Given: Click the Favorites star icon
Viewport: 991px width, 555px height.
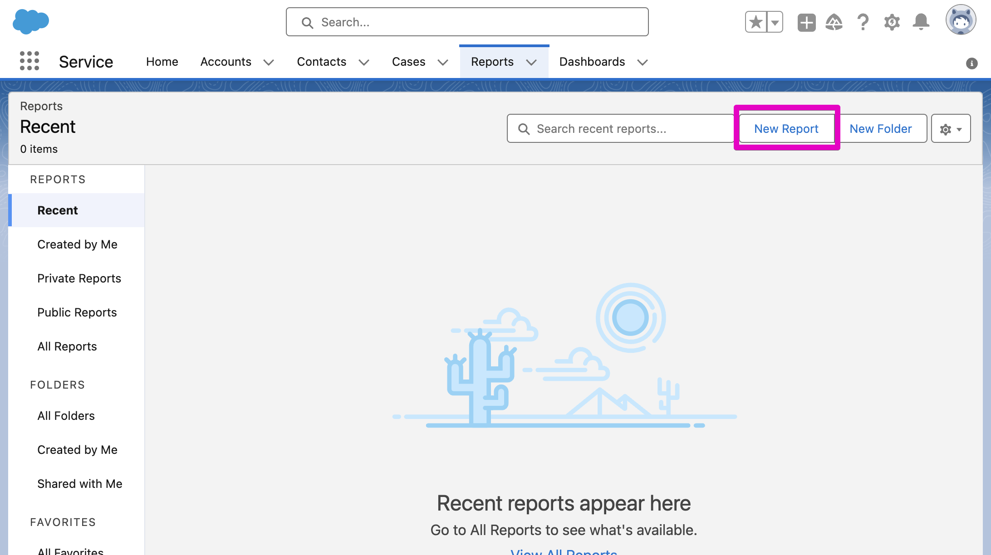Looking at the screenshot, I should (x=756, y=22).
